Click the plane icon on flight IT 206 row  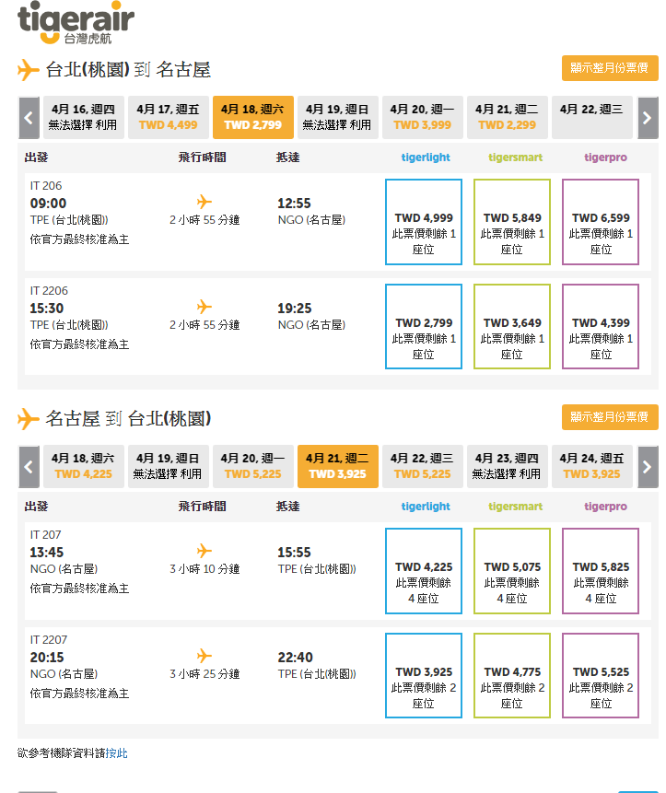[204, 202]
